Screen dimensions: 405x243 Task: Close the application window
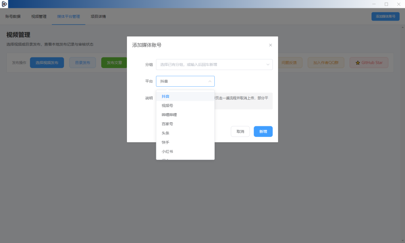coord(399,4)
